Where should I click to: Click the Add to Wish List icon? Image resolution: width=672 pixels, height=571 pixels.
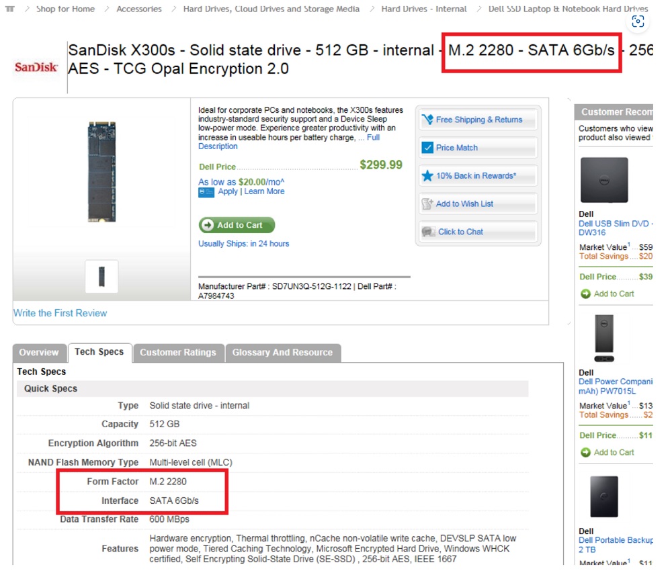click(427, 204)
